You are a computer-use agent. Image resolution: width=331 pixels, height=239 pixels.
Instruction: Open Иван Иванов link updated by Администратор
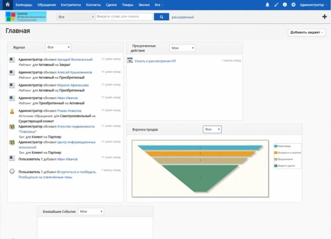pos(67,98)
